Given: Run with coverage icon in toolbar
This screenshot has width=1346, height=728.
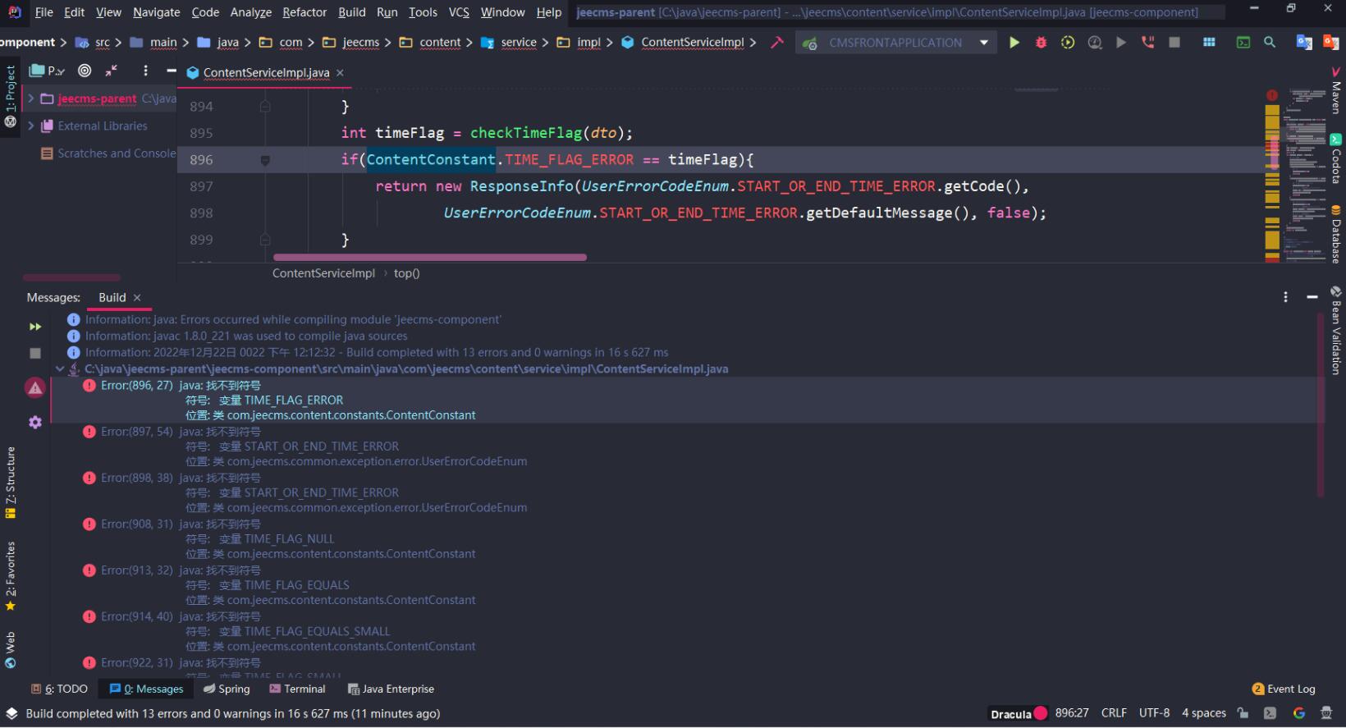Looking at the screenshot, I should [1068, 43].
